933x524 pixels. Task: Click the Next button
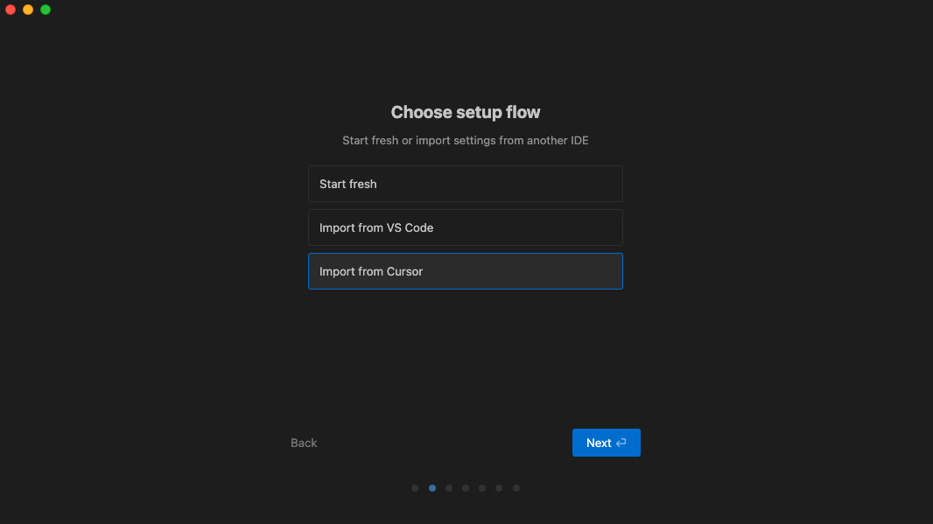click(598, 443)
